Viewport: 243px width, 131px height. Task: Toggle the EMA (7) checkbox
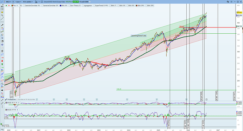coord(110,6)
